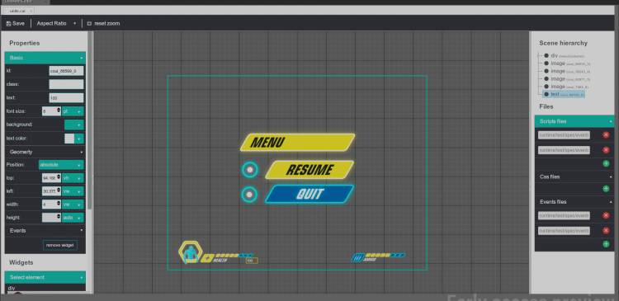
Task: Toggle the reset zoom checkbox
Action: (89, 24)
